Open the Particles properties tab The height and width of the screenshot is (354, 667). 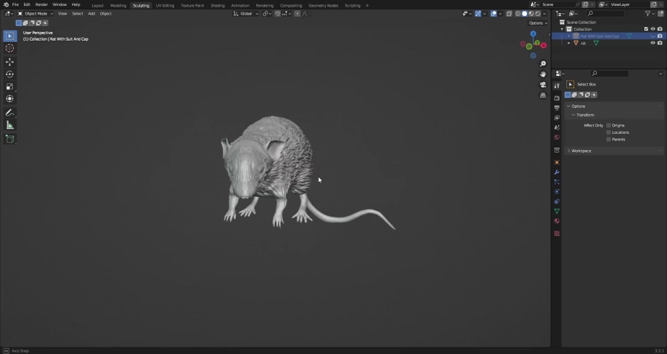point(557,182)
